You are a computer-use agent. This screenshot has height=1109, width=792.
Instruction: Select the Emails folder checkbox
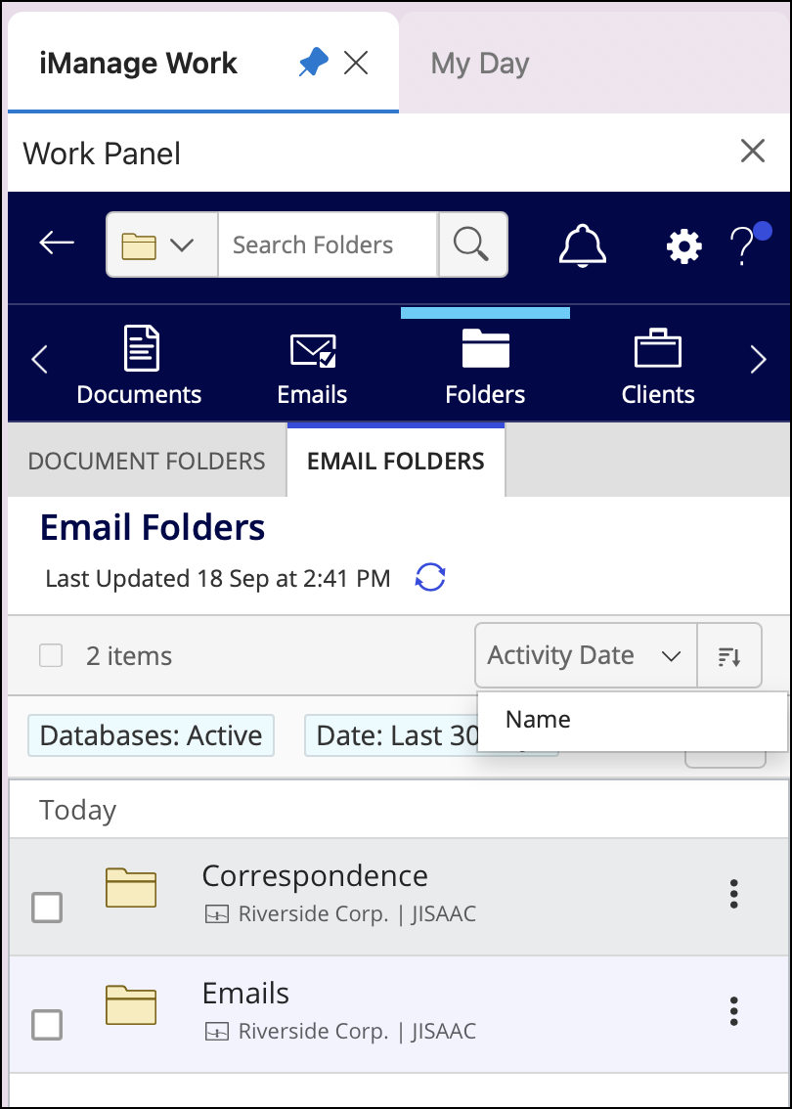(x=46, y=1025)
